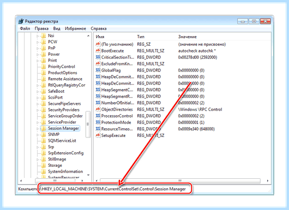This screenshot has height=210, width=289.
Task: Expand the ScsiPort key
Action: tap(38, 98)
